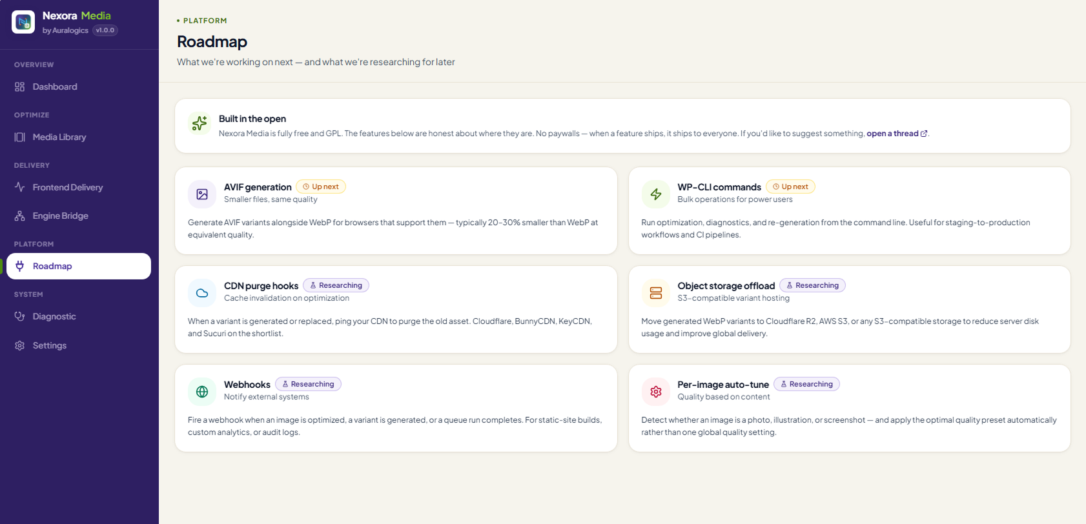Click S3-compatible variant hosting subtitle
Screen dimensions: 1086x524
tap(733, 298)
